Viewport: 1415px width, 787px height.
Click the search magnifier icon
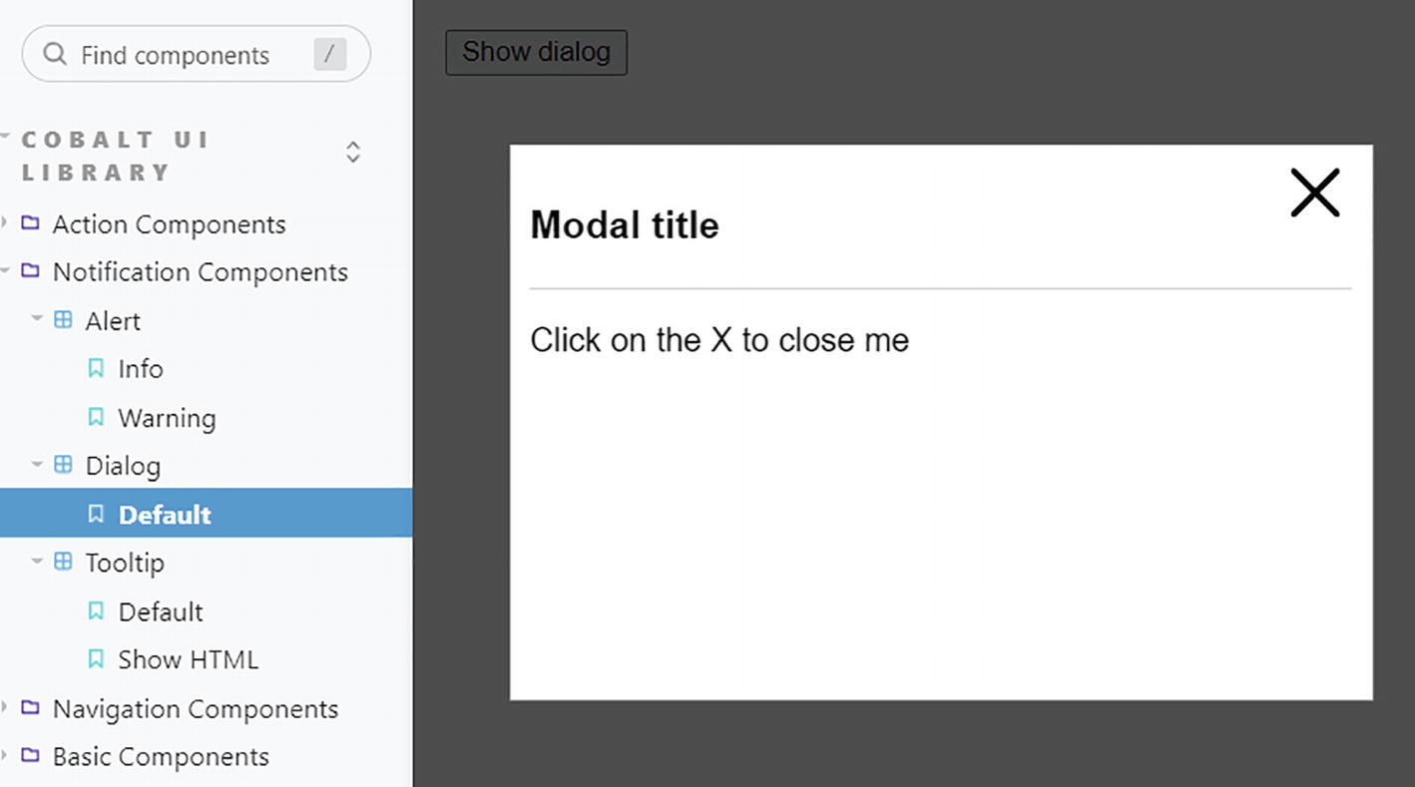pyautogui.click(x=56, y=54)
